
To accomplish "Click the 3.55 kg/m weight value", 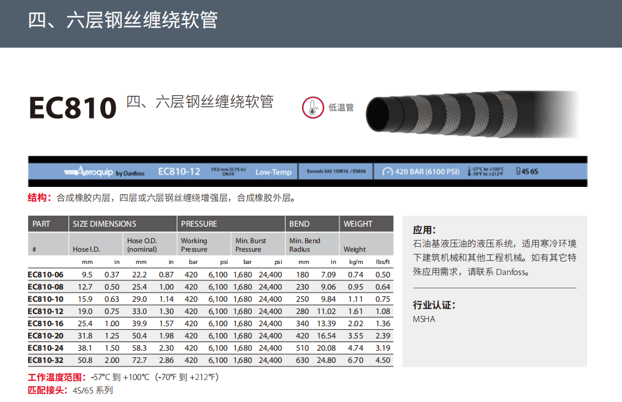I will [x=355, y=335].
